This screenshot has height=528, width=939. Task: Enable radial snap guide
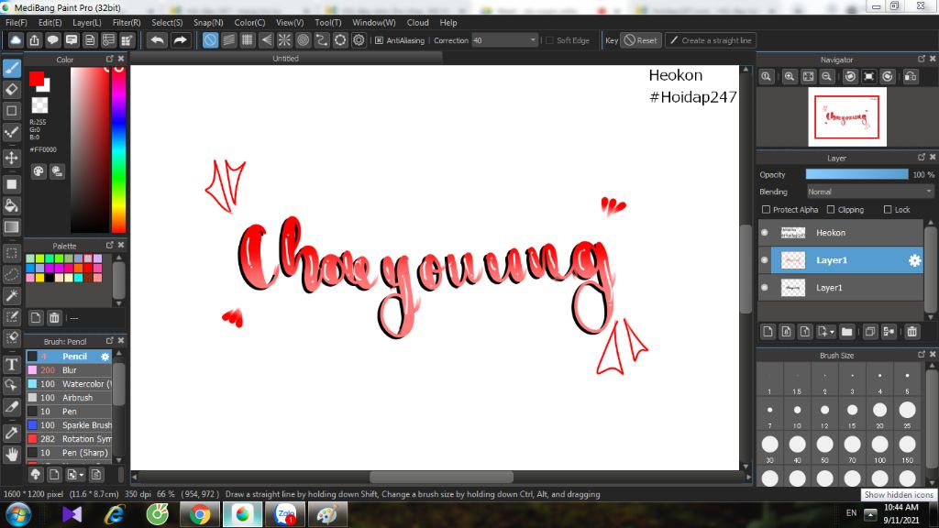pyautogui.click(x=284, y=40)
